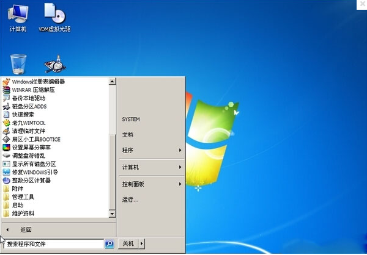Viewport: 367px width, 255px height.
Task: Choose 运行... in the start menu
Action: tap(130, 200)
